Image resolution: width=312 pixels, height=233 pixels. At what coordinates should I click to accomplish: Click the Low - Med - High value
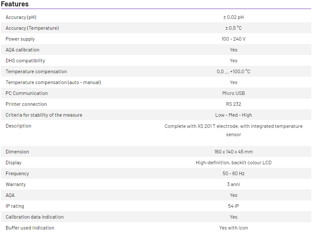tap(233, 115)
